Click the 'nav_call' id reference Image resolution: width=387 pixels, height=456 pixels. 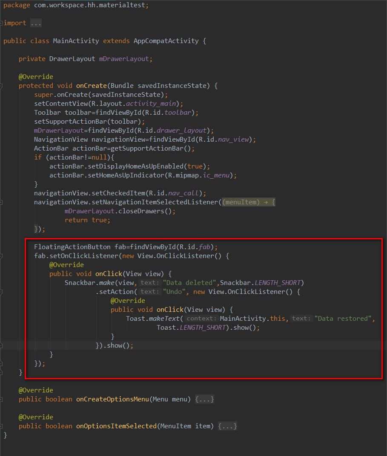[x=183, y=193]
